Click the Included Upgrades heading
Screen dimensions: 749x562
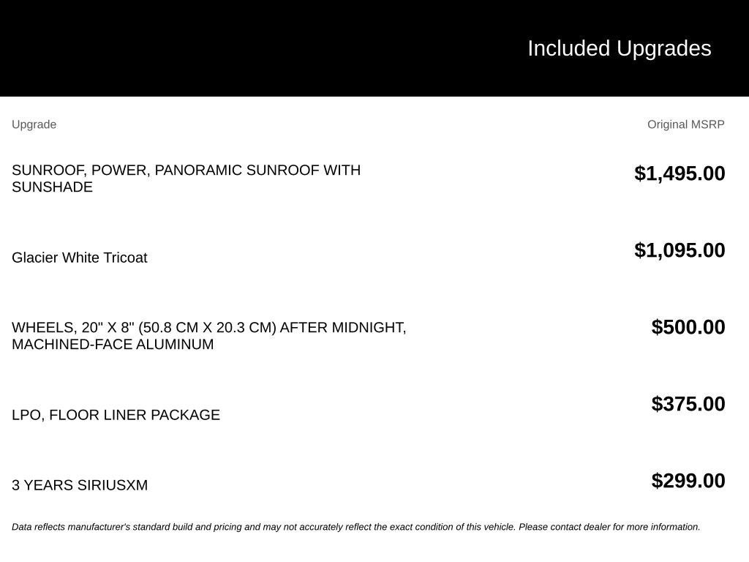[x=619, y=49]
